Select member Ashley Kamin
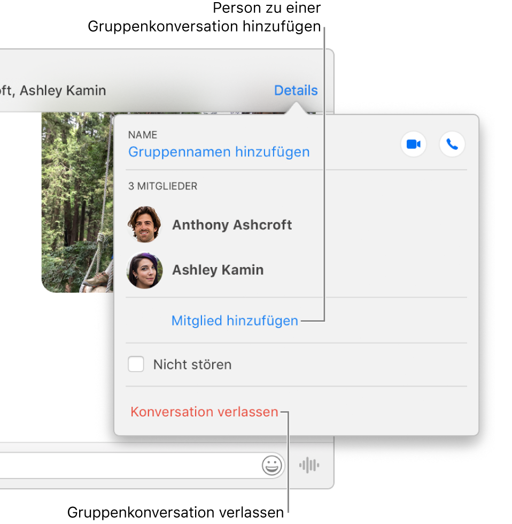The height and width of the screenshot is (524, 512). (x=218, y=270)
